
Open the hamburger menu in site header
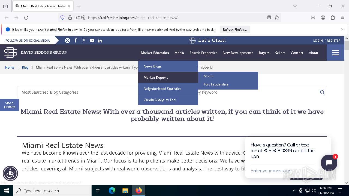pos(336,53)
